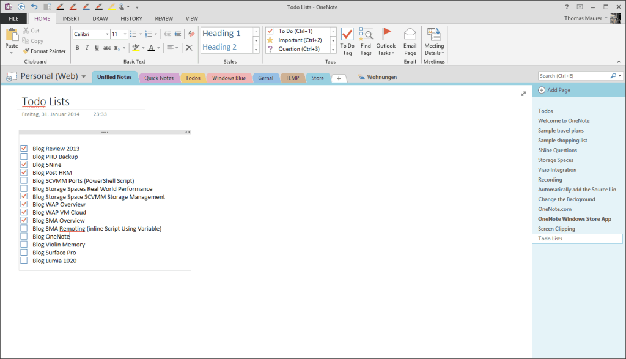Check Blog OneNote item

click(24, 237)
